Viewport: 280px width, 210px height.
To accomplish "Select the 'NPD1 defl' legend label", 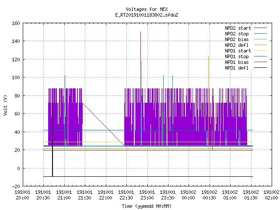I will coord(237,68).
